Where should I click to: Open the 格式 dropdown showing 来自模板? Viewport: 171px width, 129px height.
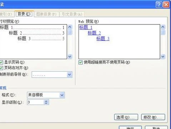(x=62, y=95)
